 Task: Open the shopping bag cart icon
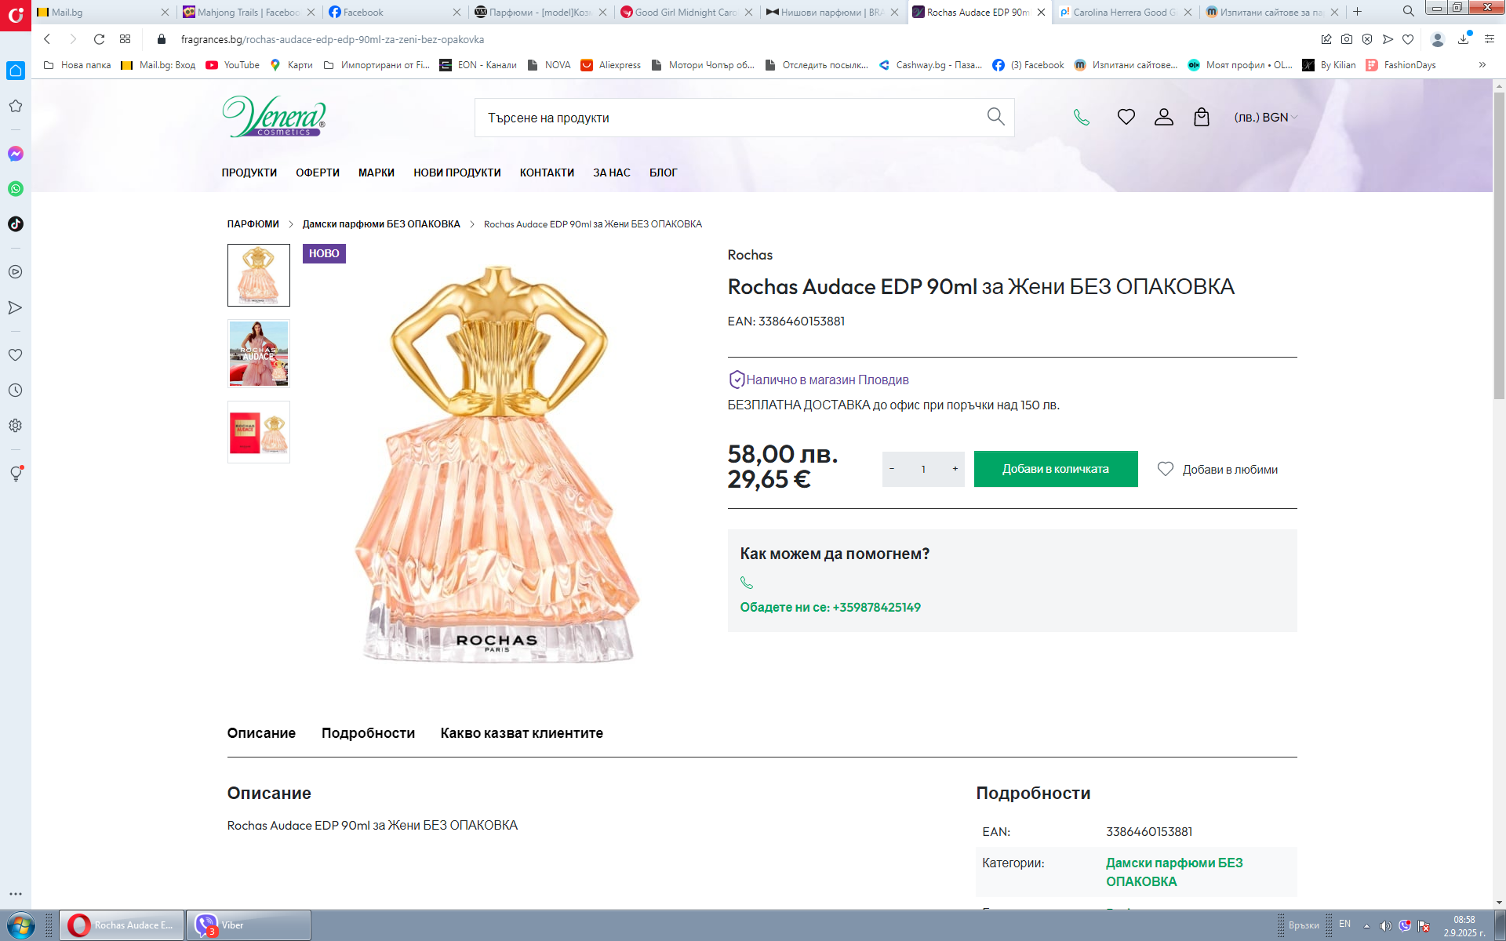coord(1202,118)
